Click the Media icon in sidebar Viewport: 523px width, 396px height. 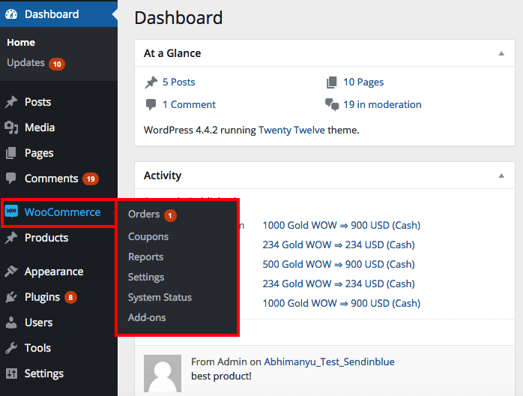(11, 127)
